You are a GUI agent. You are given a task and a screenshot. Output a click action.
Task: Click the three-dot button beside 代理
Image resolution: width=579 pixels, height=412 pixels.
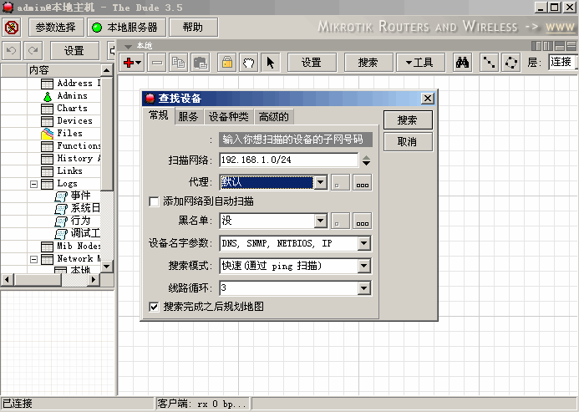(x=363, y=182)
